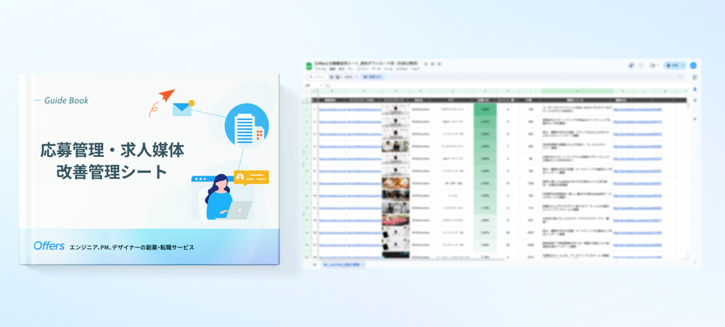The width and height of the screenshot is (725, 327).
Task: Expand the Share button dropdown arrow
Action: (683, 65)
